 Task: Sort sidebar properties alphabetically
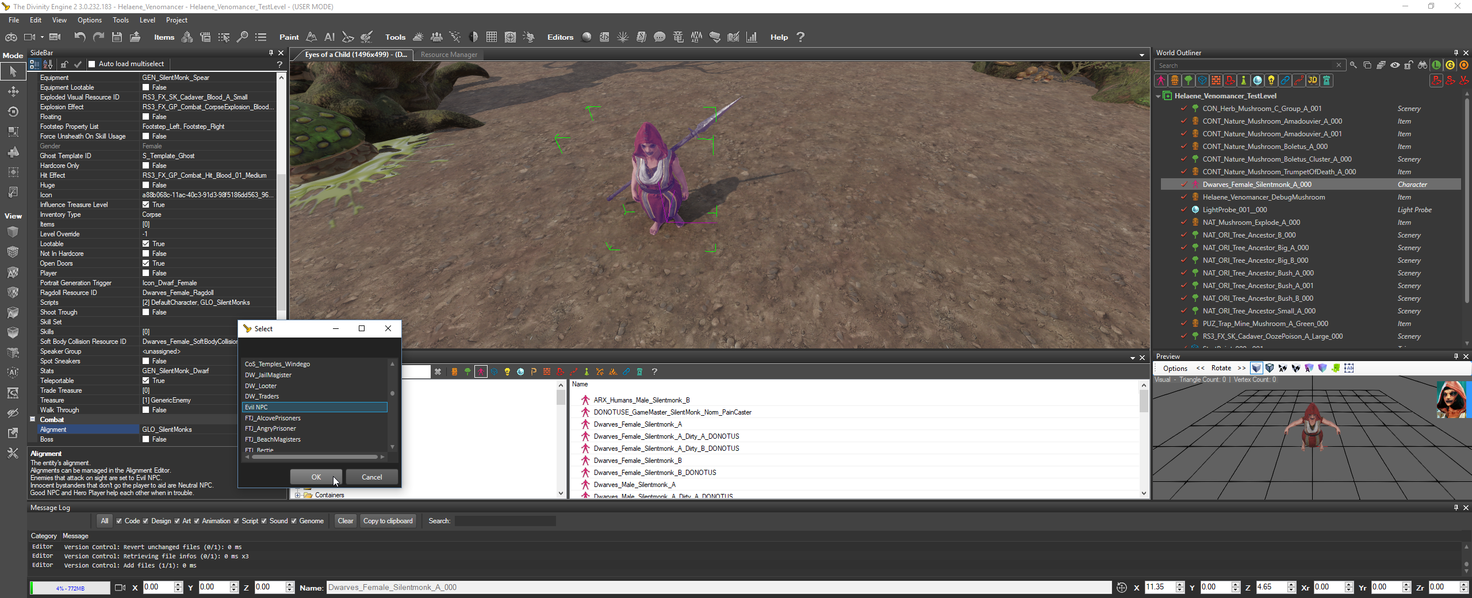[48, 64]
